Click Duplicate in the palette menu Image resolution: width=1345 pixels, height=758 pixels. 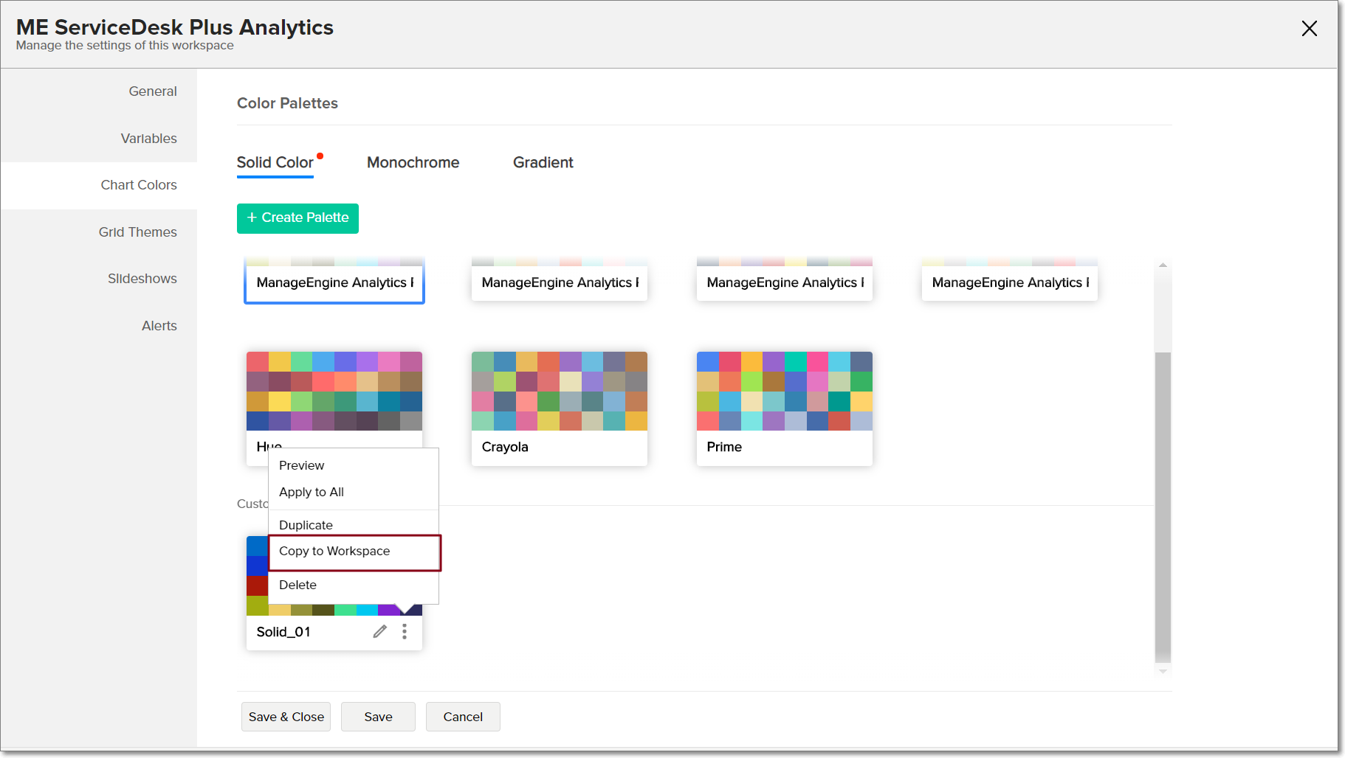(x=306, y=525)
